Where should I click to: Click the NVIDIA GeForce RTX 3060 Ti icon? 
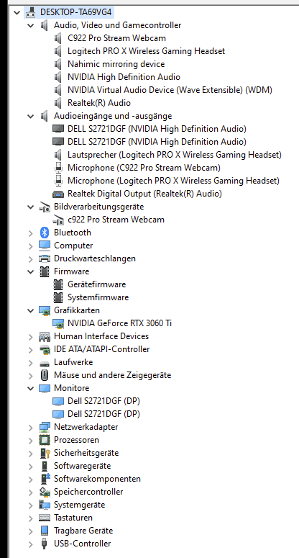[58, 323]
